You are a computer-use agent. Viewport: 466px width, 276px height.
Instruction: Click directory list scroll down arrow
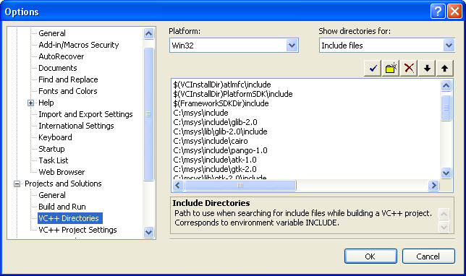(446, 173)
